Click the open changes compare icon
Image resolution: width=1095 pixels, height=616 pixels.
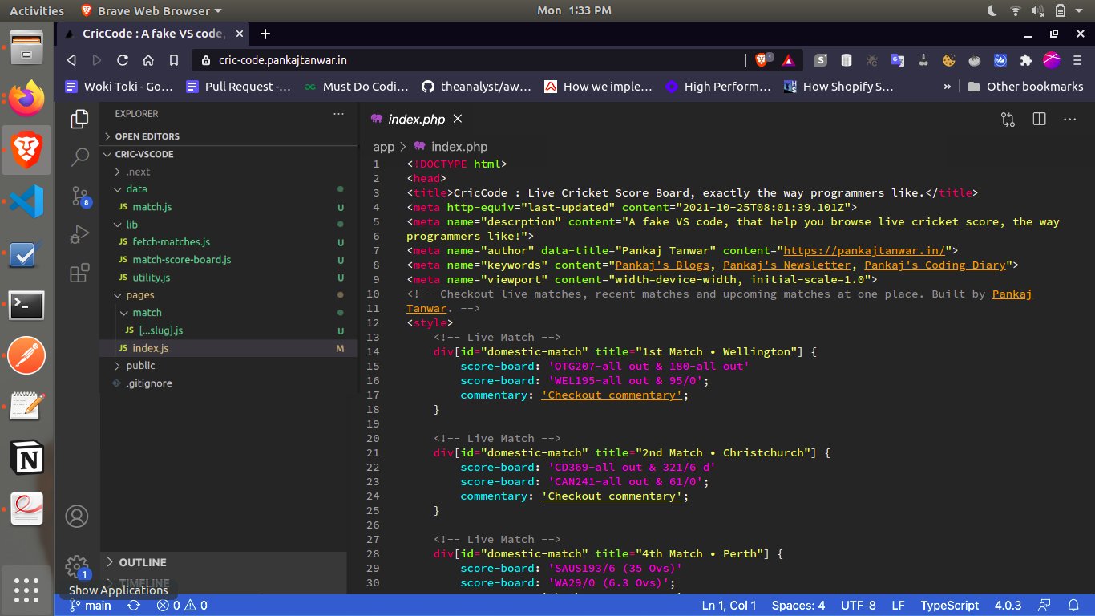pyautogui.click(x=1008, y=119)
